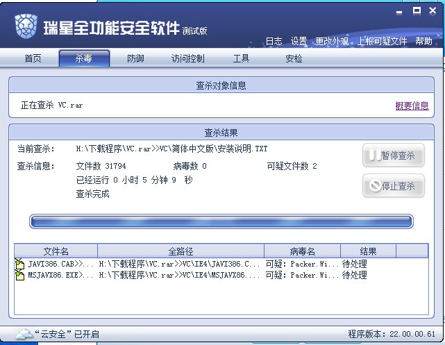Click 上报可疑文件 to report suspicious file
445x345 pixels.
pos(382,41)
